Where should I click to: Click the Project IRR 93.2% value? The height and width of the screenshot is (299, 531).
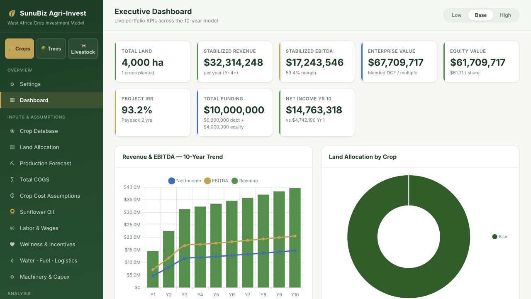[137, 110]
